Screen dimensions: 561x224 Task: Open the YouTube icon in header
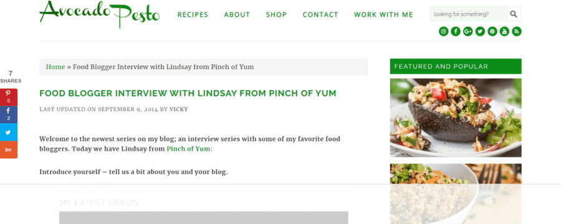tap(504, 32)
